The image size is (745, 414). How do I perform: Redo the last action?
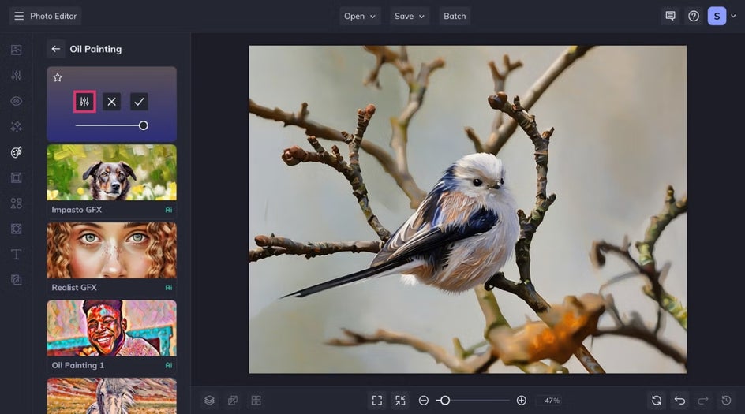(703, 401)
